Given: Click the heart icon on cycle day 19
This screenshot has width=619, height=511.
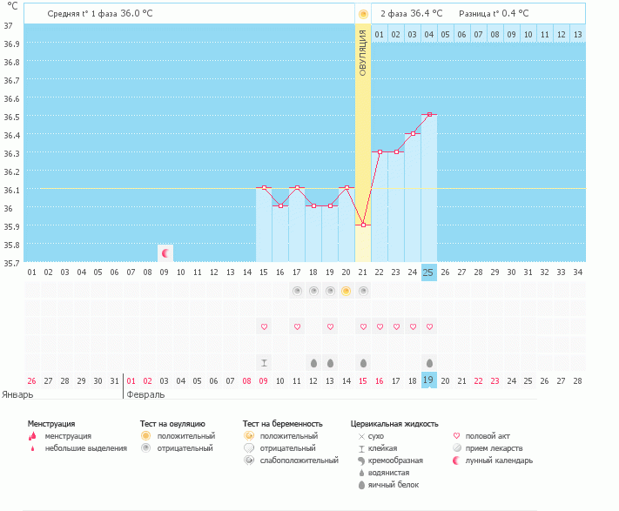Looking at the screenshot, I should (x=331, y=326).
